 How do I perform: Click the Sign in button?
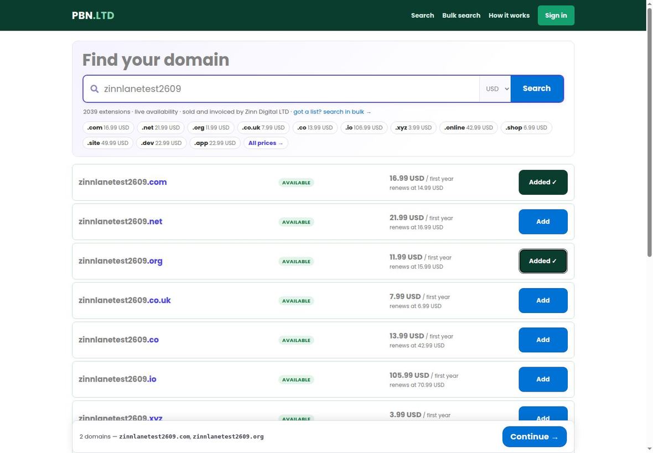(x=556, y=15)
